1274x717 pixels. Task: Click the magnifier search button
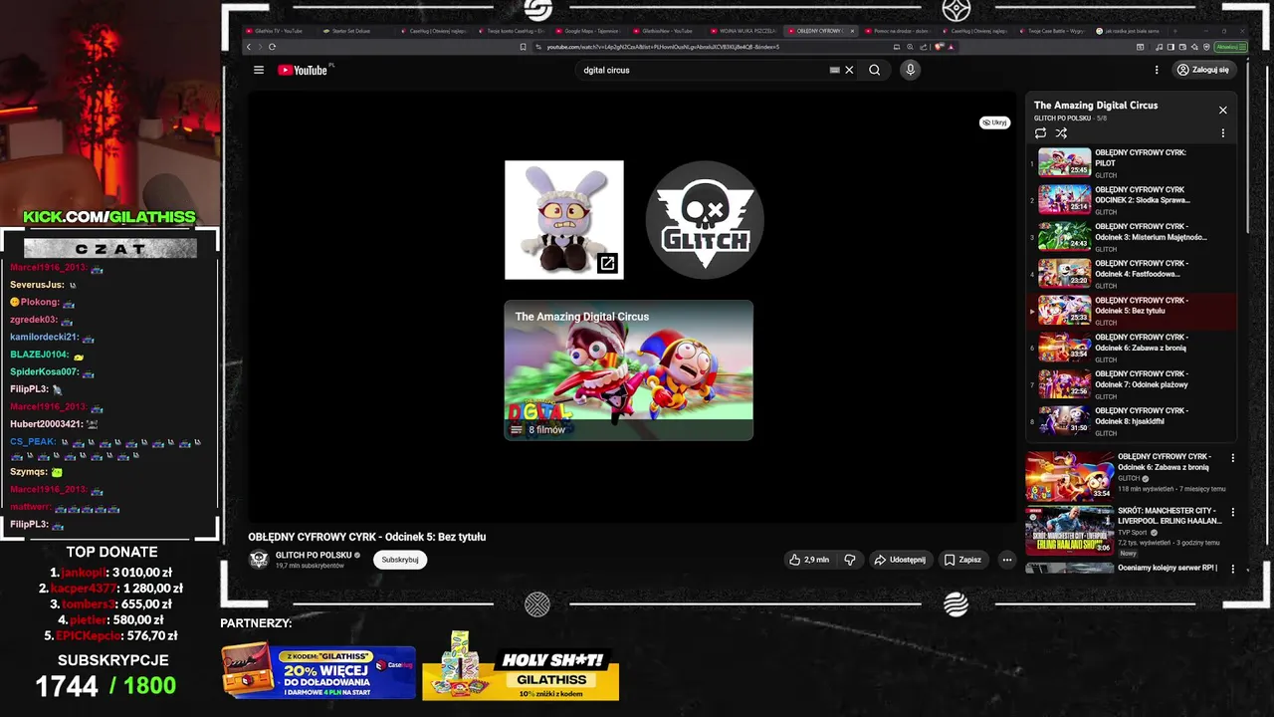[x=875, y=70]
